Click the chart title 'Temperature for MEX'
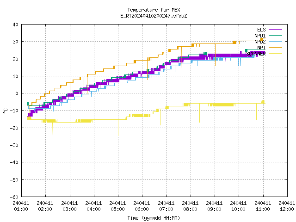The height and width of the screenshot is (222, 296). click(x=154, y=10)
